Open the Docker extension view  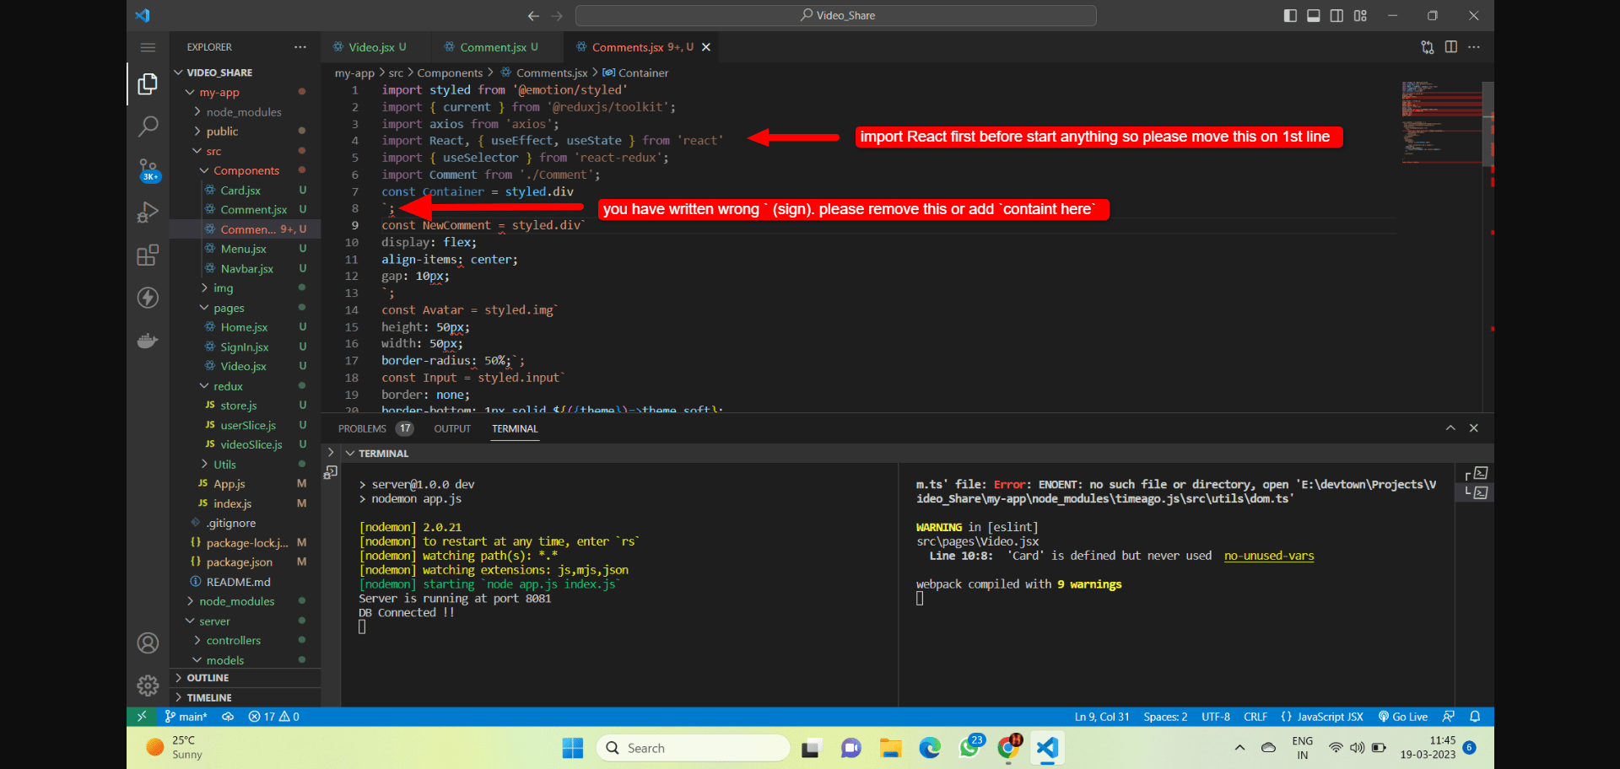tap(148, 341)
